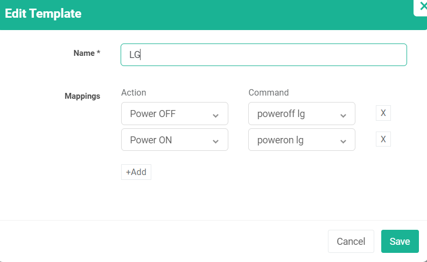
Task: Click the Mappings section label
Action: (82, 96)
